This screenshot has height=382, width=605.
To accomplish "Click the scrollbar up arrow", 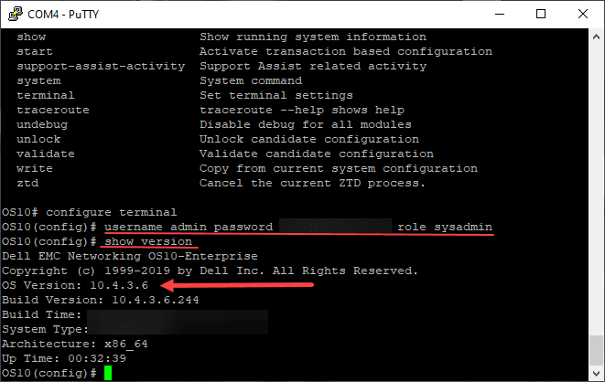I will 596,34.
